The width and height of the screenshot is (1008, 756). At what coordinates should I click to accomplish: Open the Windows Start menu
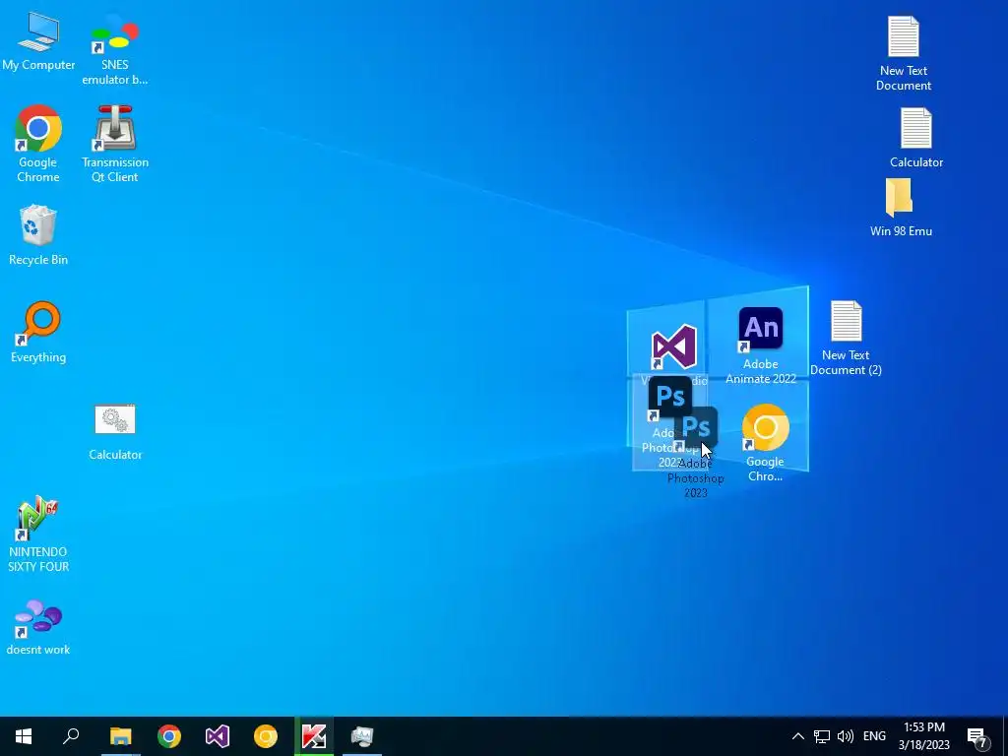(x=24, y=736)
